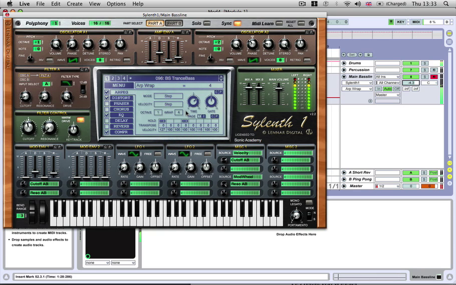The width and height of the screenshot is (456, 285).
Task: Toggle the Warm Drive button
Action: click(81, 119)
